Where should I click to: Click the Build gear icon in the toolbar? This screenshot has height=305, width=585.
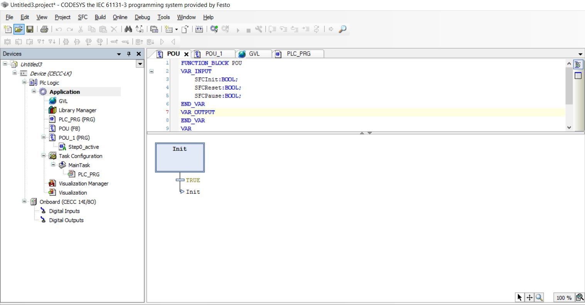tap(214, 29)
